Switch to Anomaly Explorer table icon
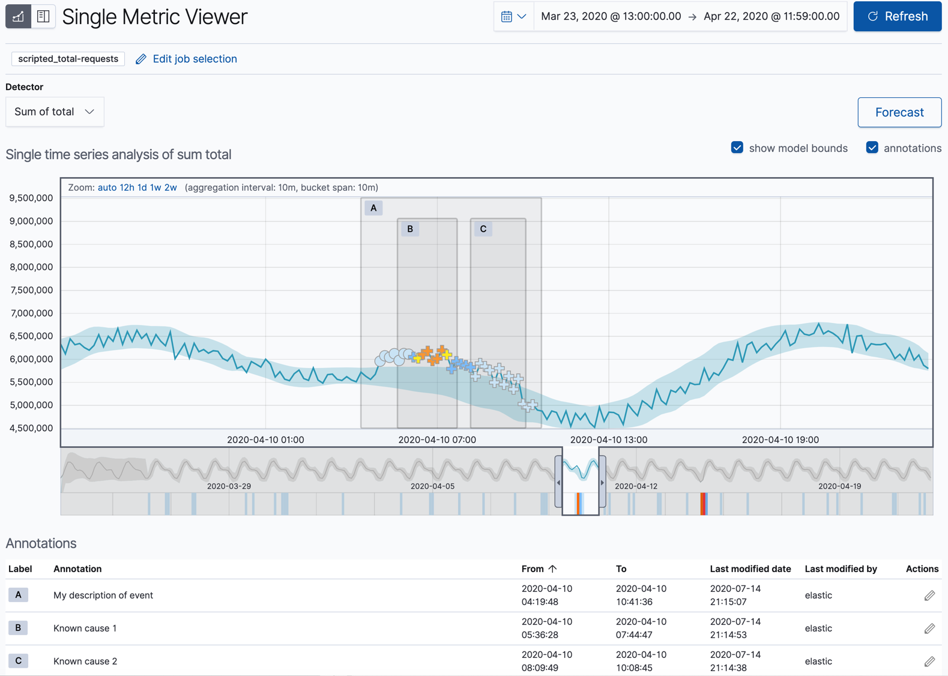Screen dimensions: 948x676 (x=43, y=16)
